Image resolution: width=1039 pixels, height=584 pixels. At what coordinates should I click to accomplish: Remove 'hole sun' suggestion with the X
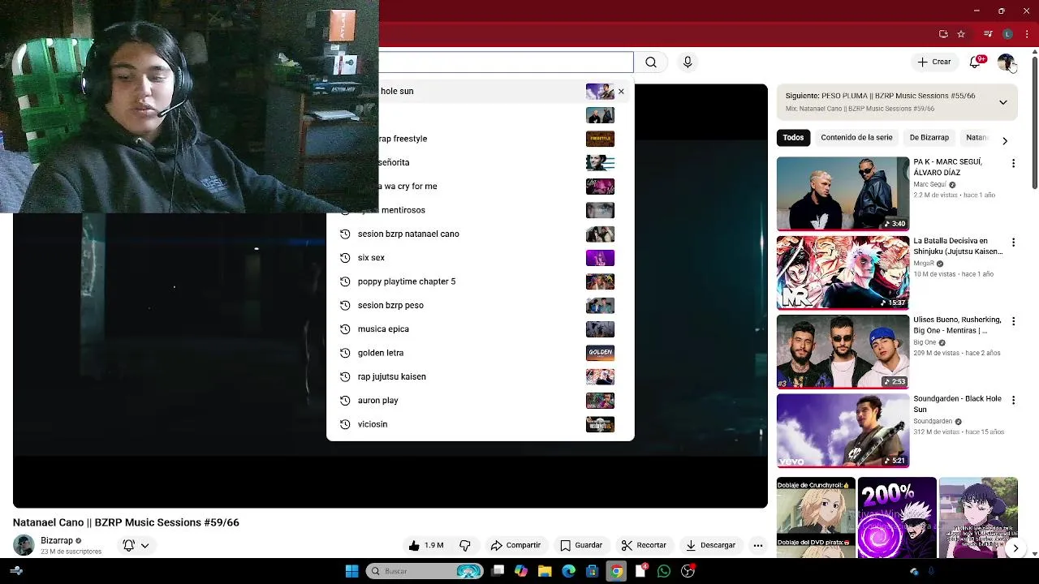tap(621, 92)
